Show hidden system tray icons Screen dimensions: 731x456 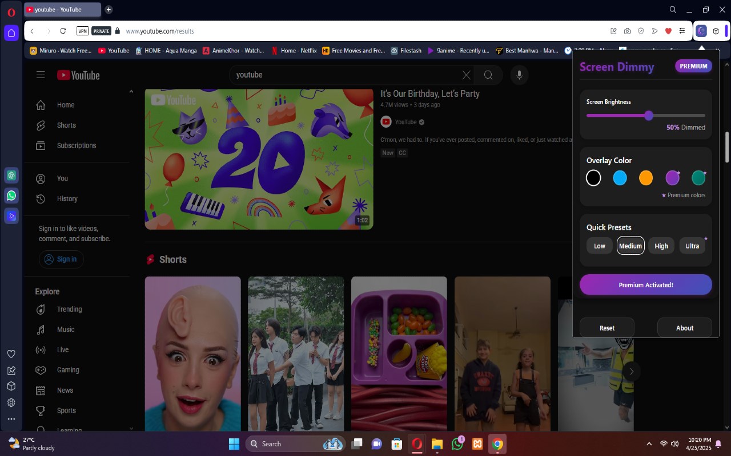(649, 443)
